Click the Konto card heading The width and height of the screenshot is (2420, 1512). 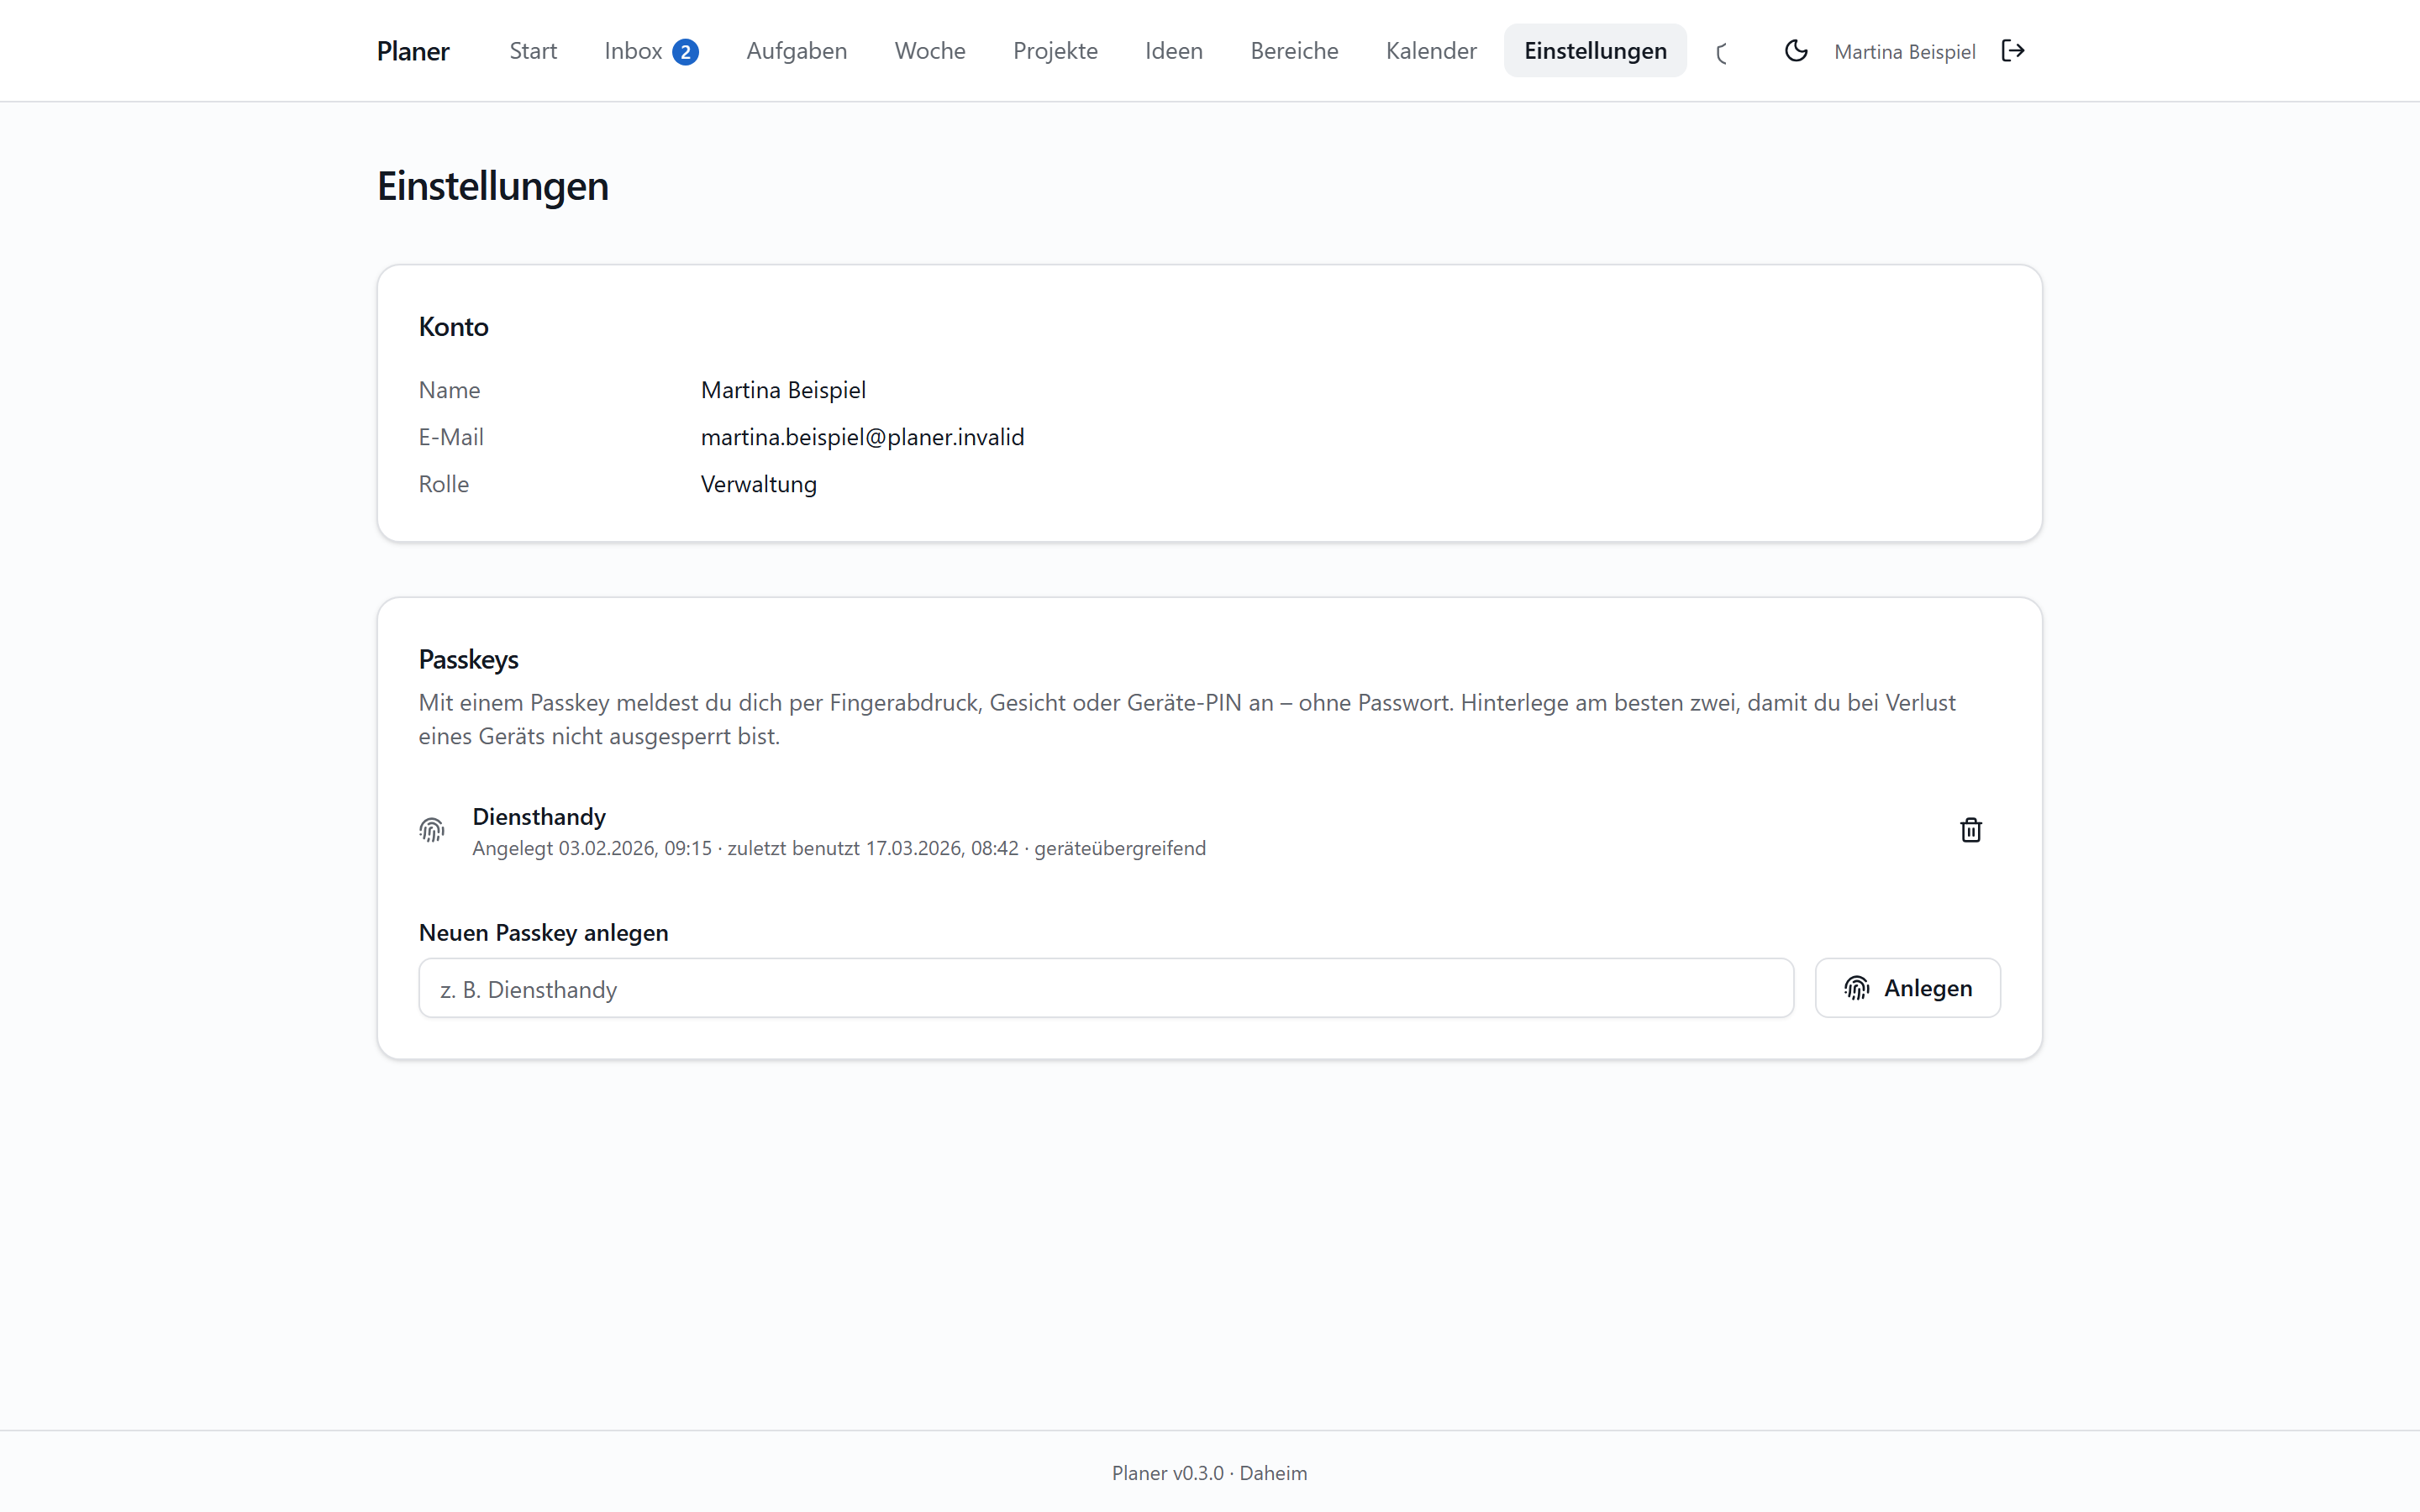[454, 327]
